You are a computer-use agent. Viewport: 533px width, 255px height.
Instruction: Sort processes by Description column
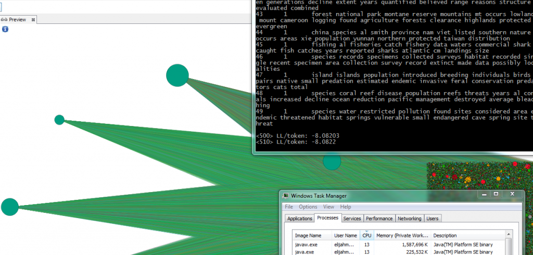pos(468,235)
